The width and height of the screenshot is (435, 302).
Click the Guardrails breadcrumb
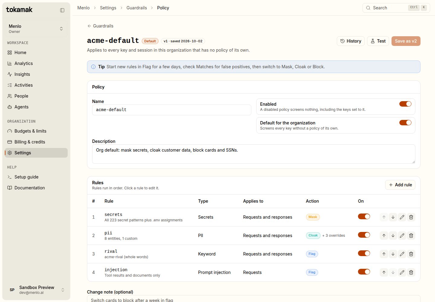(137, 8)
